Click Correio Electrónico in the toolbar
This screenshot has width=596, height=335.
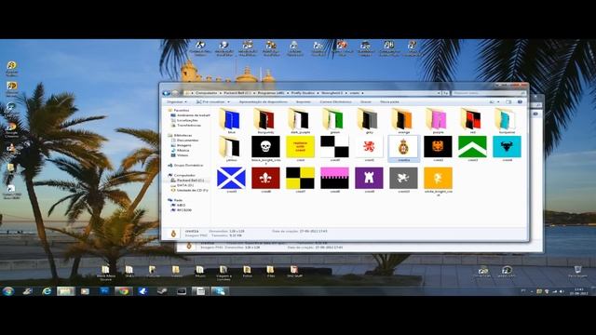(335, 101)
